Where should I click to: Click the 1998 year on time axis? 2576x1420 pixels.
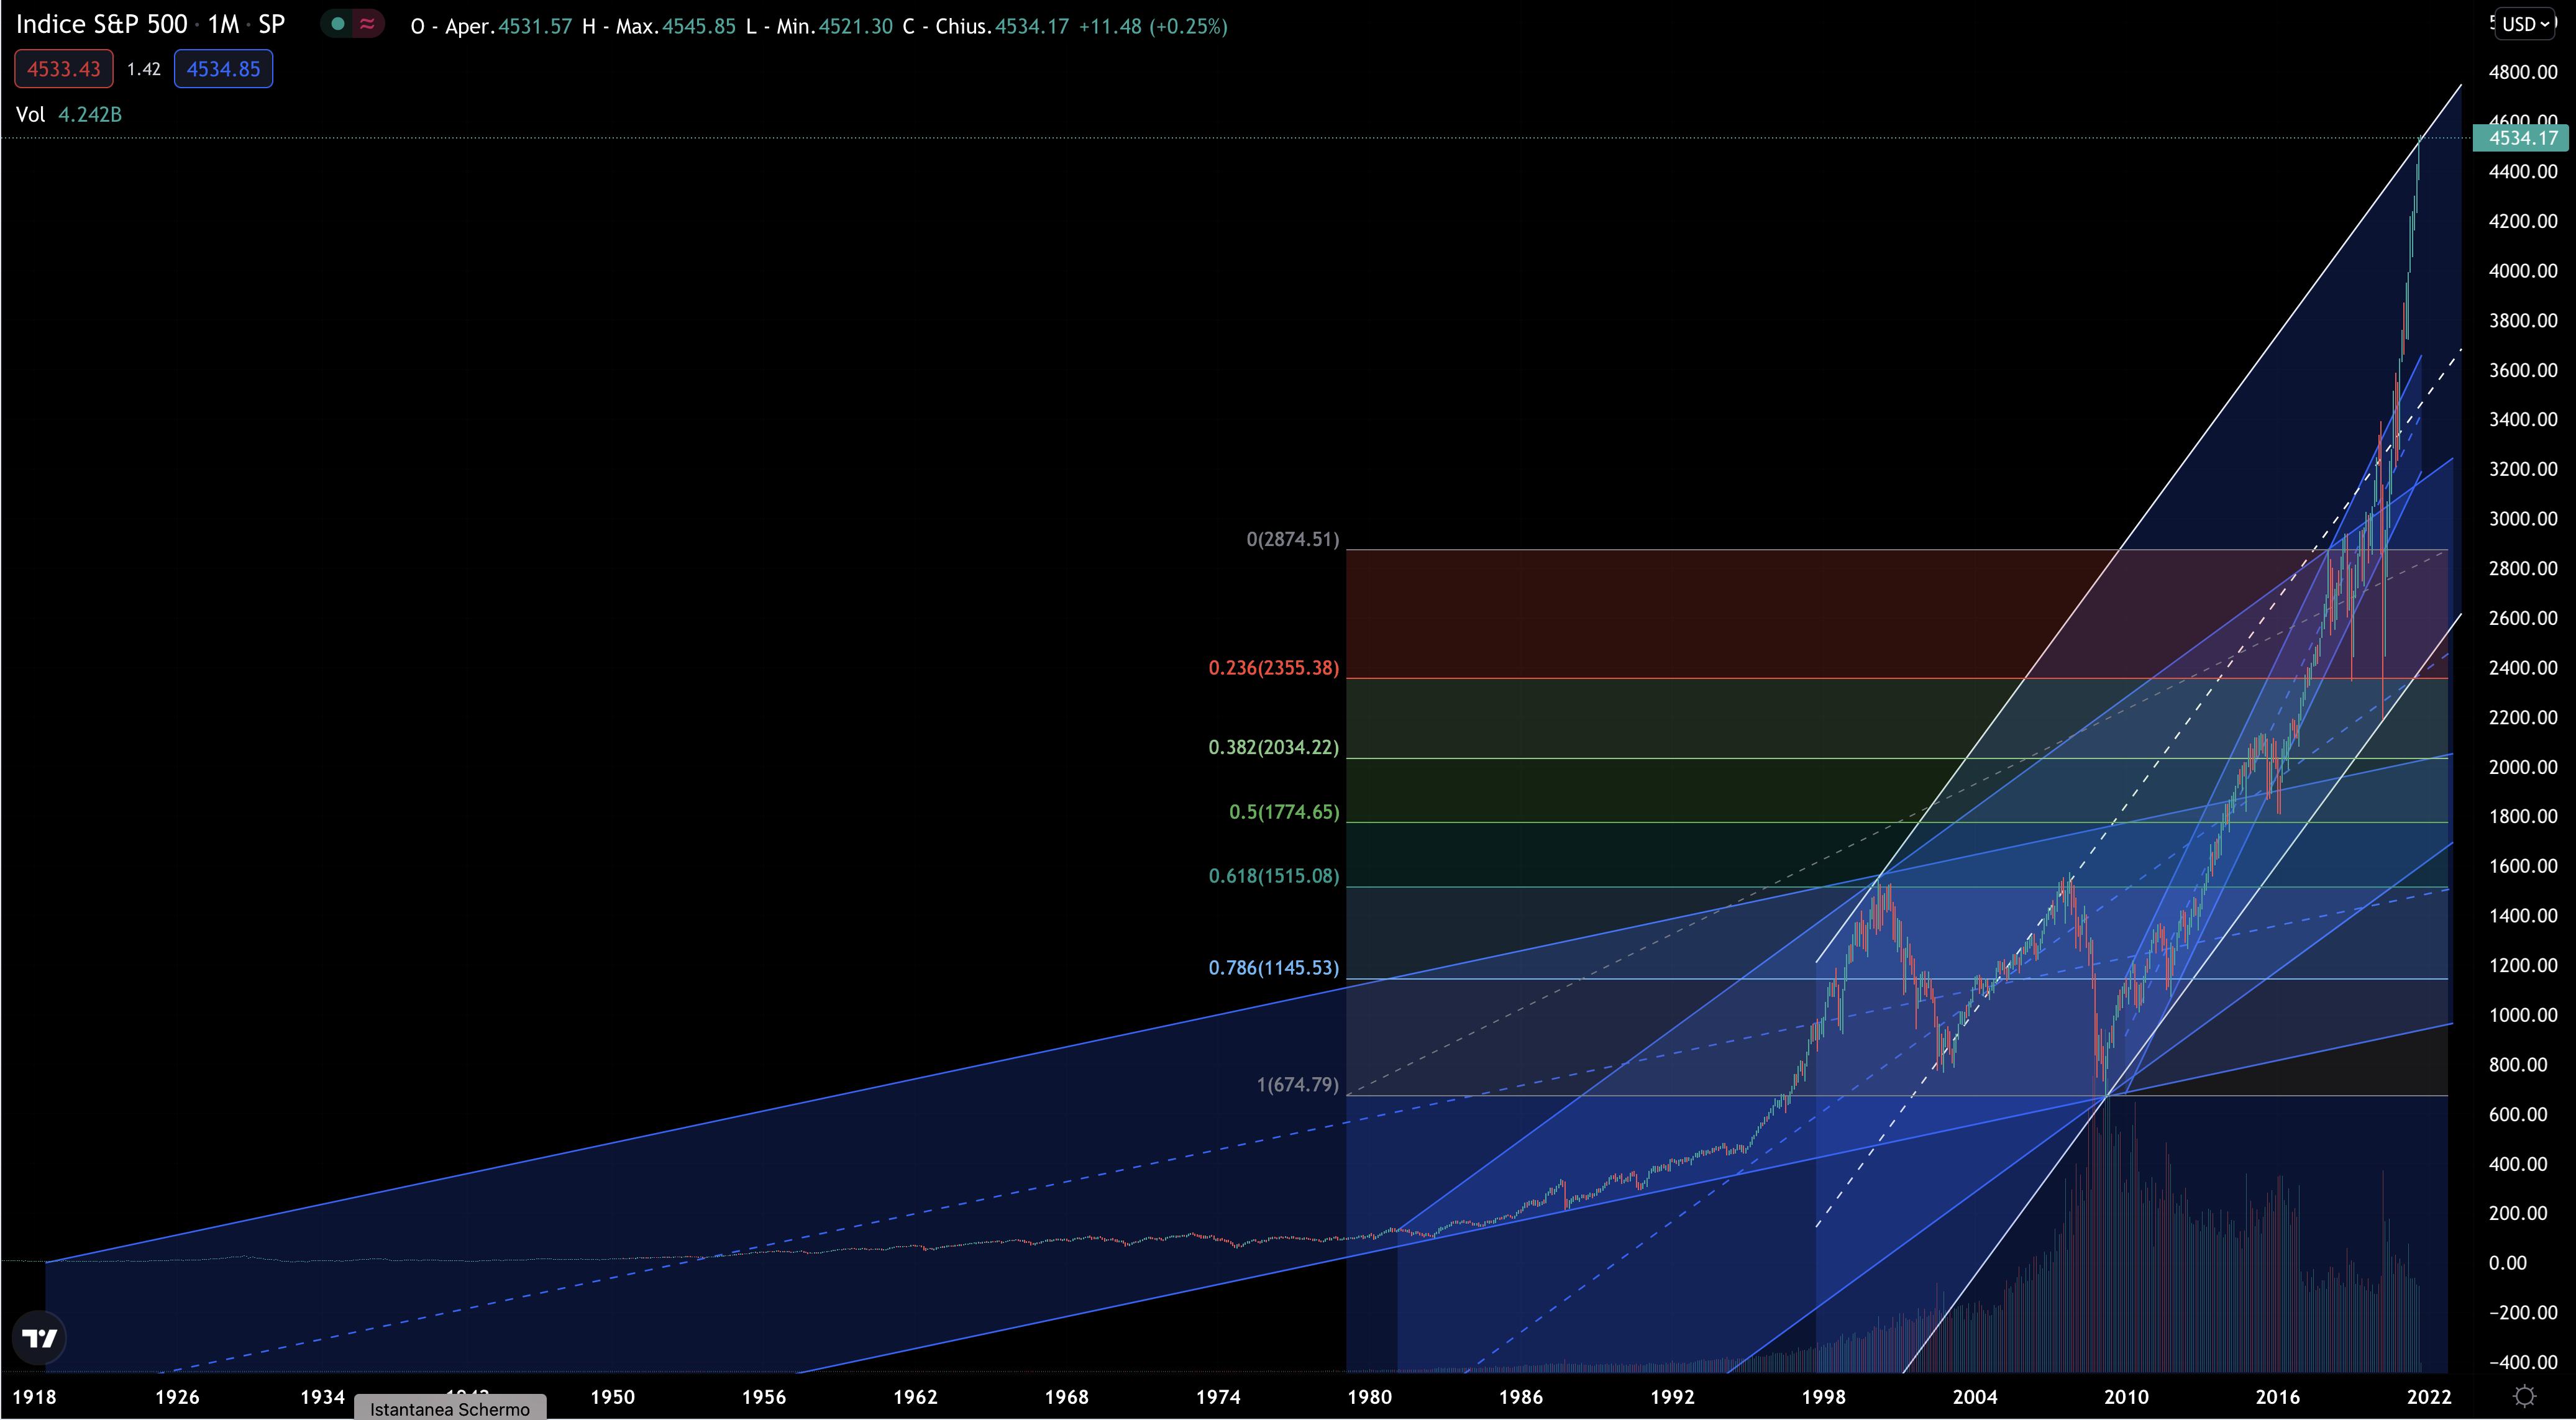tap(1823, 1396)
